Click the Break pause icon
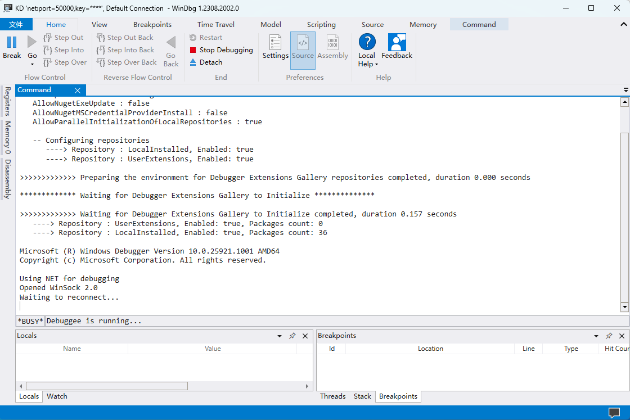 12,42
